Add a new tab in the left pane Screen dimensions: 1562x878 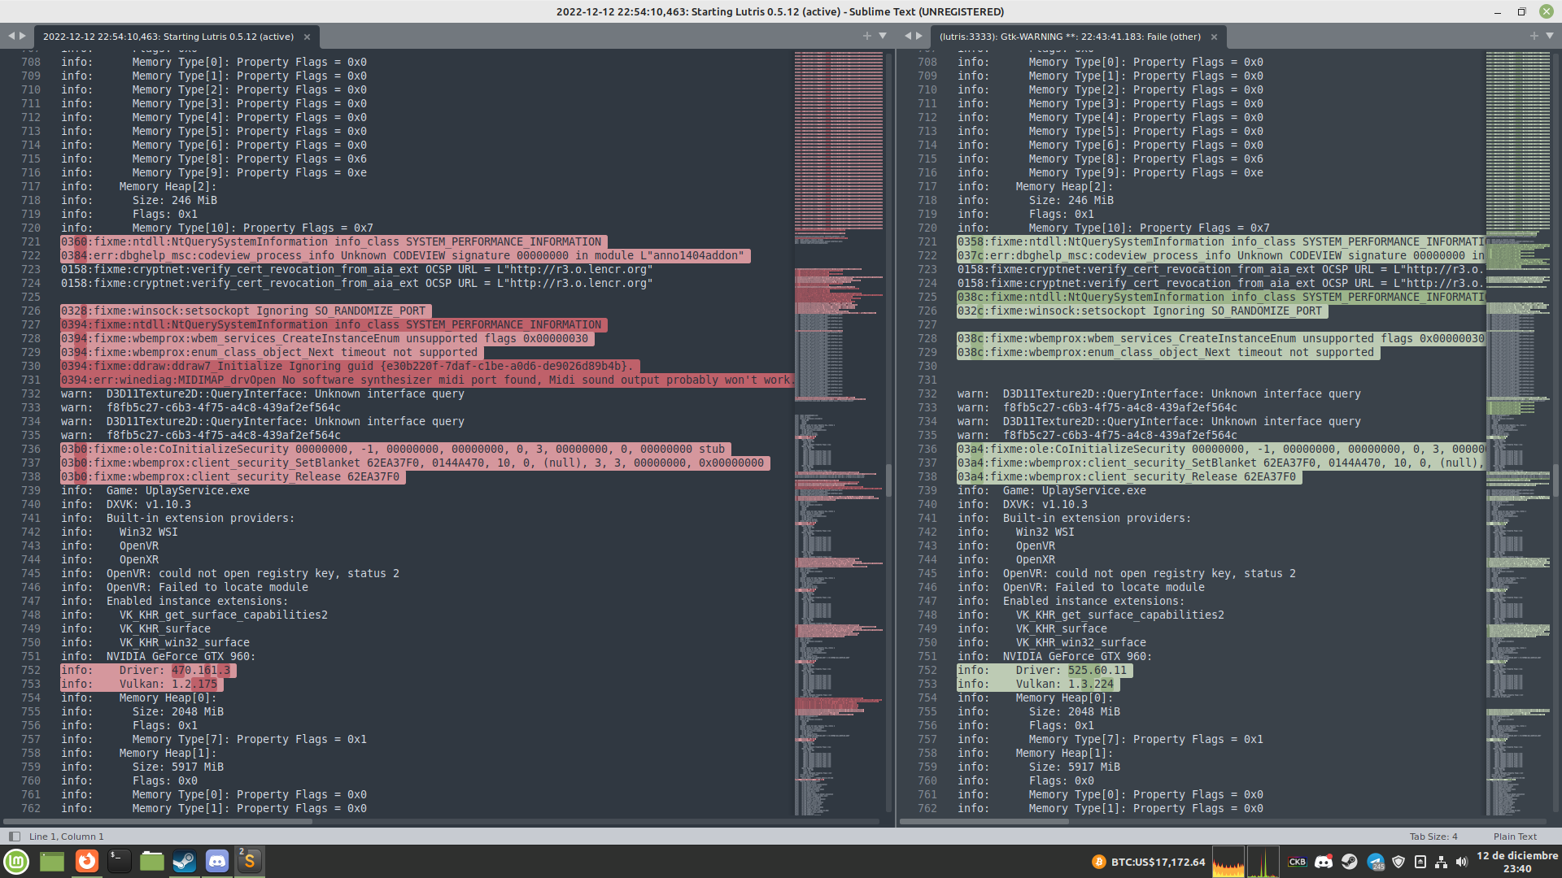point(867,36)
